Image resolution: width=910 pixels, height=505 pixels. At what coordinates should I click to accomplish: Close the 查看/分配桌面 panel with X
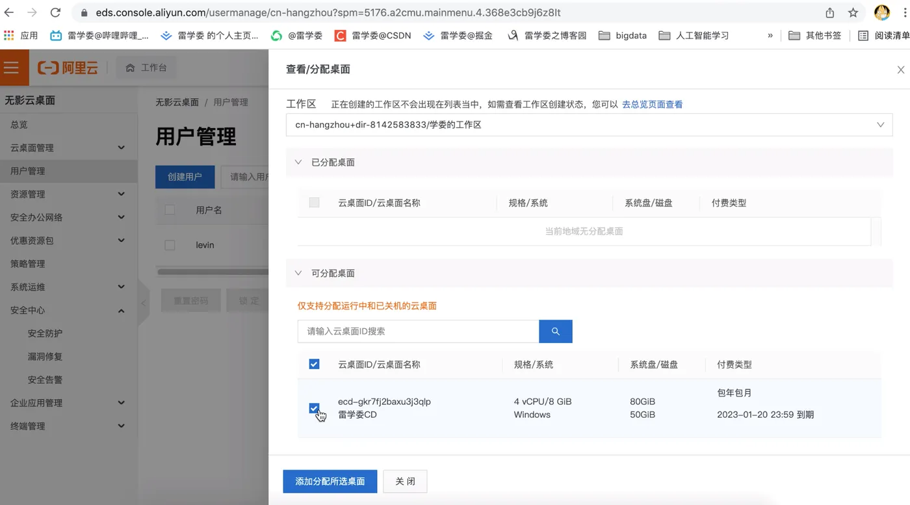(x=901, y=70)
